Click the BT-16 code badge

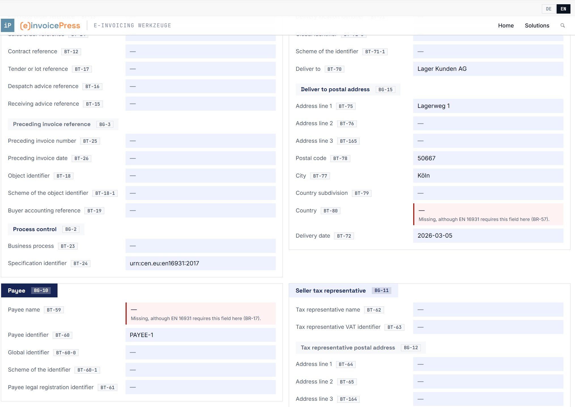click(92, 86)
